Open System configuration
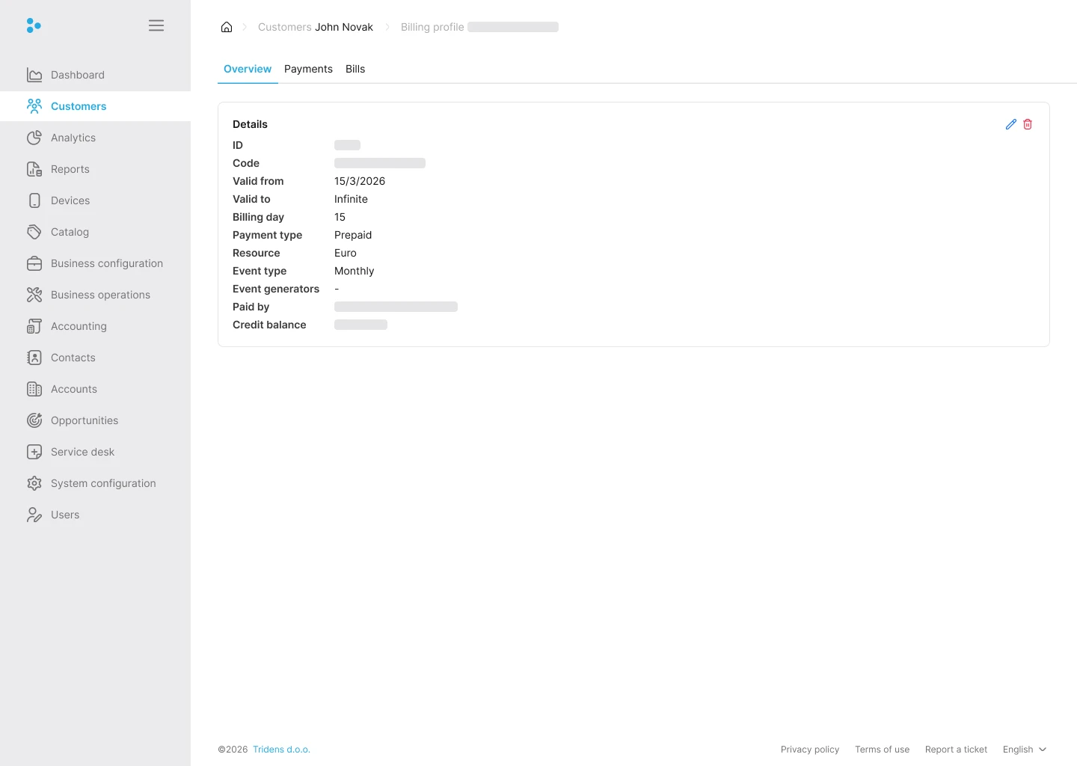Image resolution: width=1077 pixels, height=766 pixels. [102, 483]
